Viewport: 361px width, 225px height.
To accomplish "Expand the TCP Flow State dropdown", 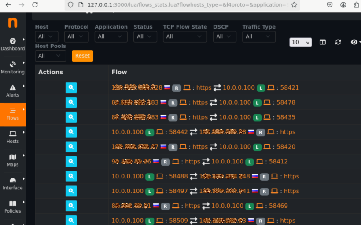I will coord(185,36).
